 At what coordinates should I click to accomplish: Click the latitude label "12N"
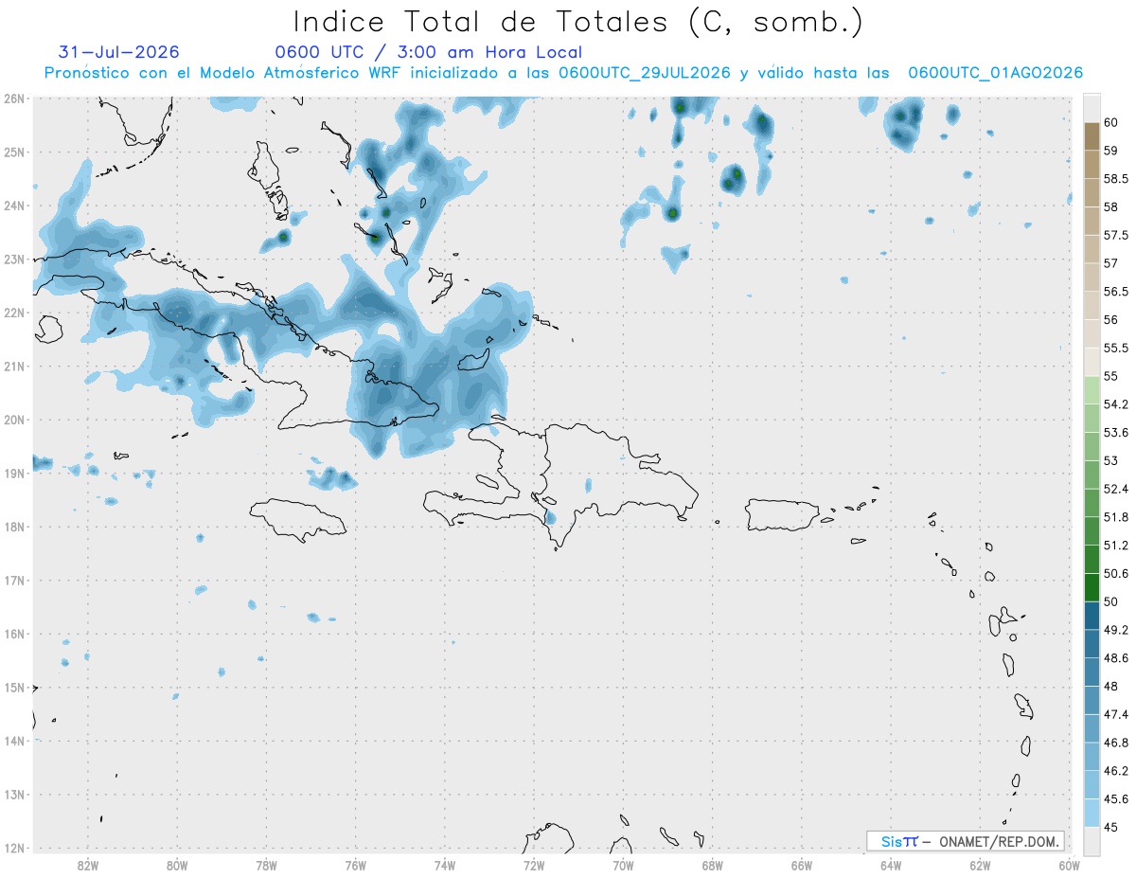[14, 848]
